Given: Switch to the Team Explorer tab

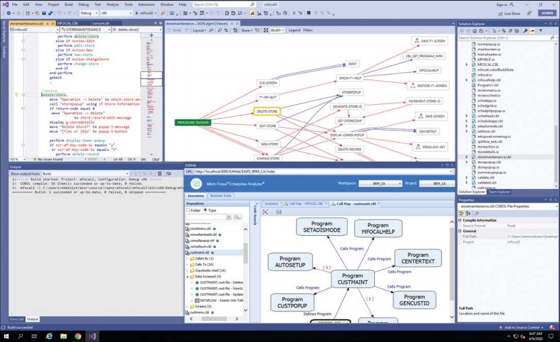Looking at the screenshot, I should [x=499, y=192].
